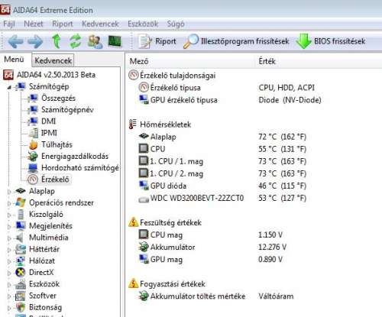Select the Érzékelő tulajdonságai section header
This screenshot has width=382, height=317.
point(172,75)
